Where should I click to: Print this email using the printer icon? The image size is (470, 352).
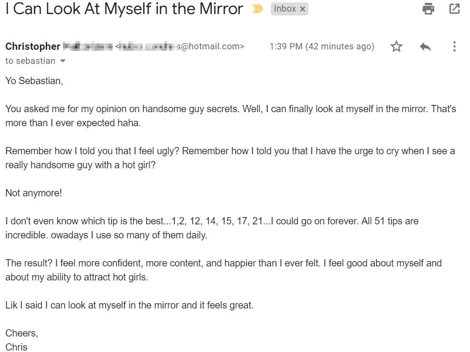click(x=428, y=9)
